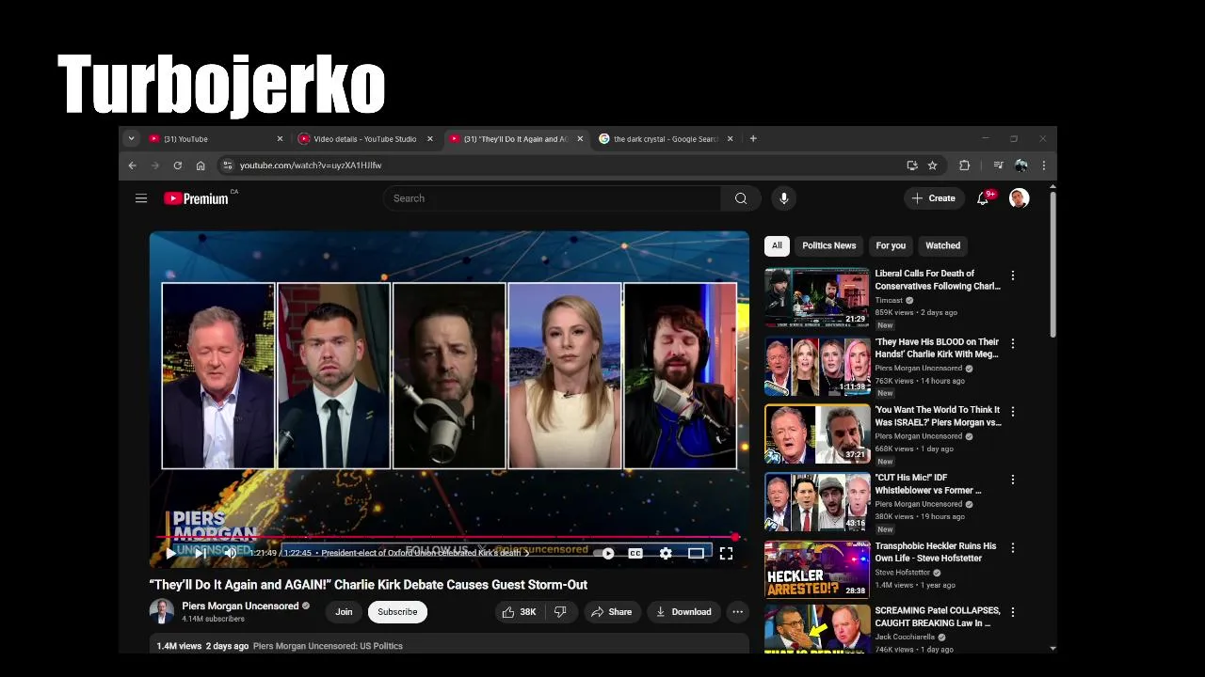Open more actions ellipsis below video
The height and width of the screenshot is (677, 1205).
(x=738, y=612)
